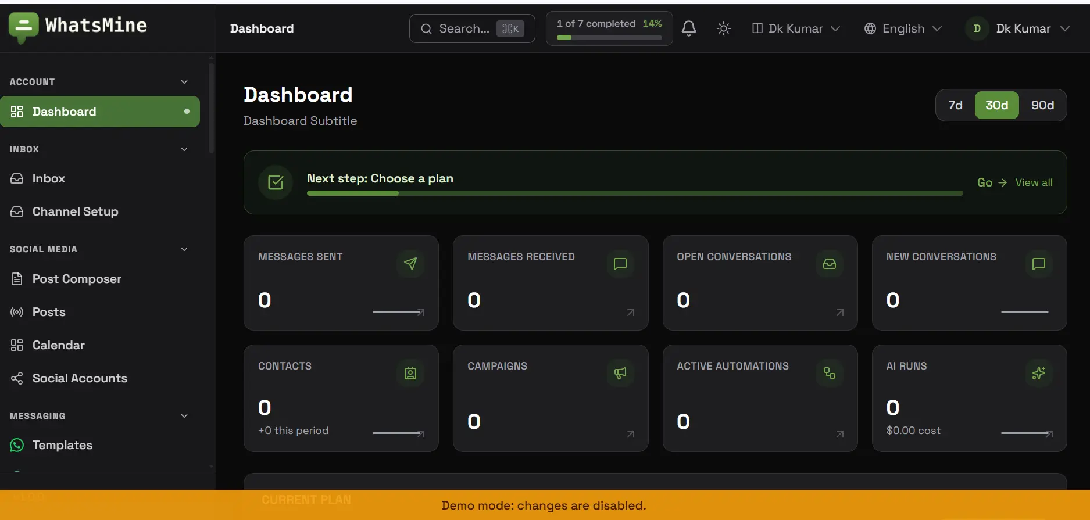Click the New Conversations chat icon
Image resolution: width=1090 pixels, height=520 pixels.
click(x=1039, y=264)
